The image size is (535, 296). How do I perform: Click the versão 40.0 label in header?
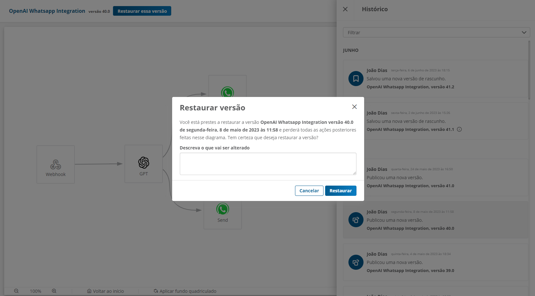tap(99, 12)
